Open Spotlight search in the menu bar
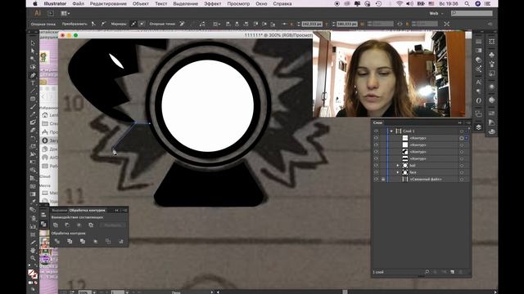 coord(467,3)
